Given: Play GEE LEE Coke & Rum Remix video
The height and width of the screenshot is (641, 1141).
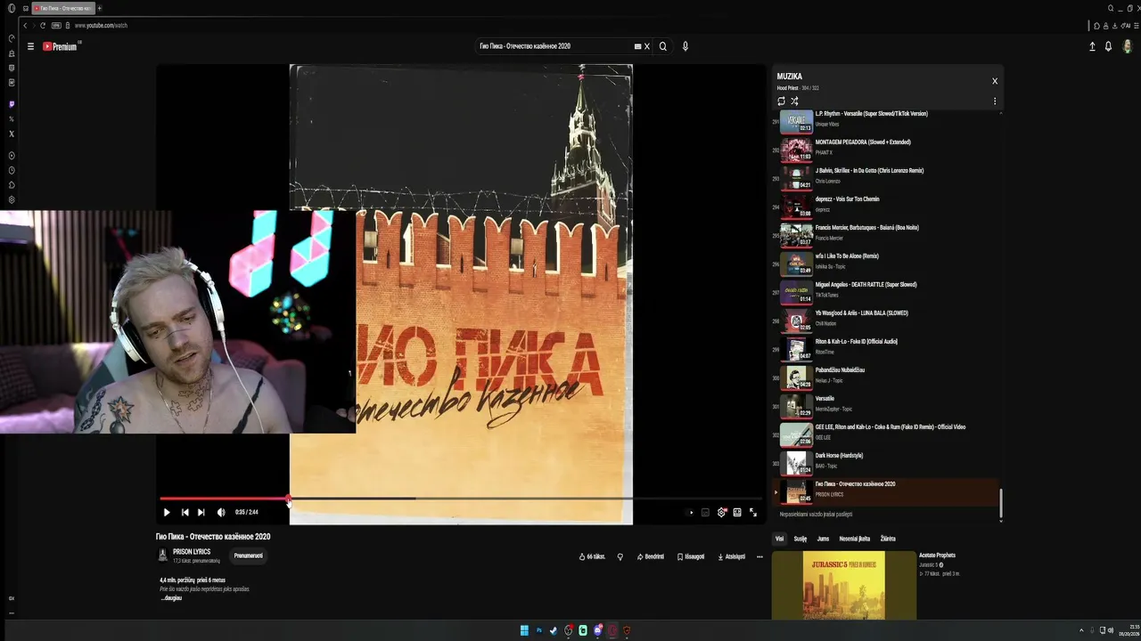Looking at the screenshot, I should click(885, 434).
